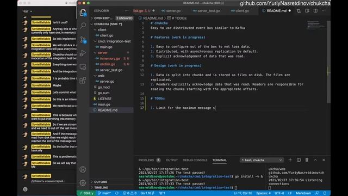This screenshot has width=348, height=196.
Task: Open the Чат dropdown in chat window
Action: (27, 11)
